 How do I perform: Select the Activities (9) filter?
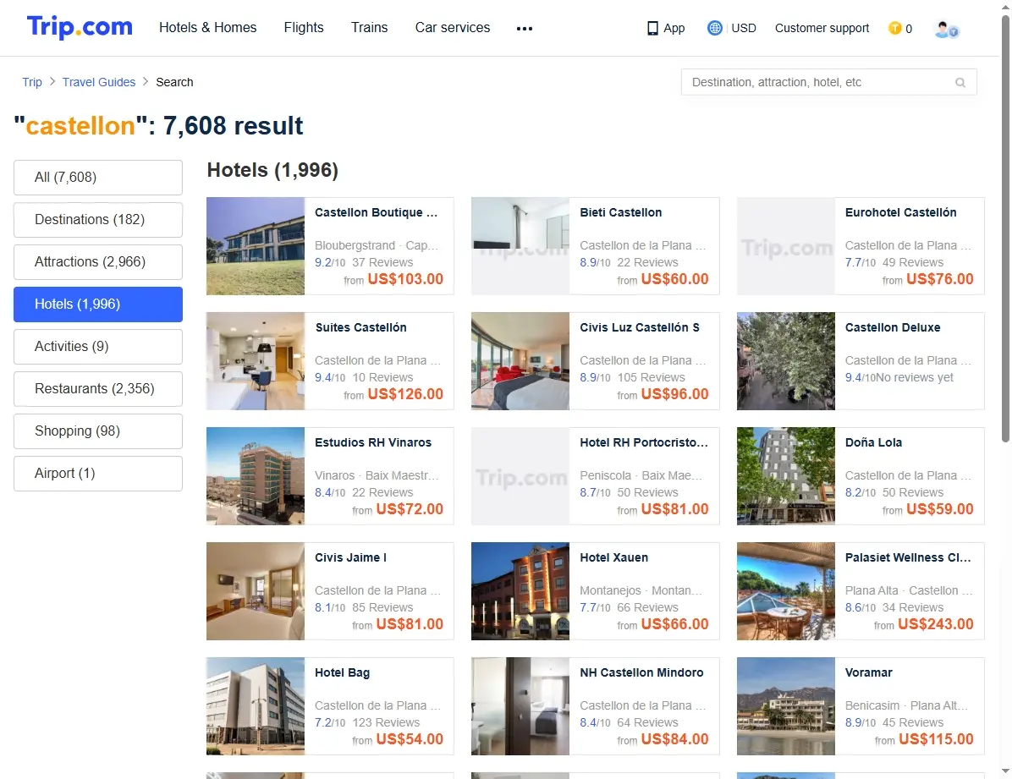(x=98, y=347)
